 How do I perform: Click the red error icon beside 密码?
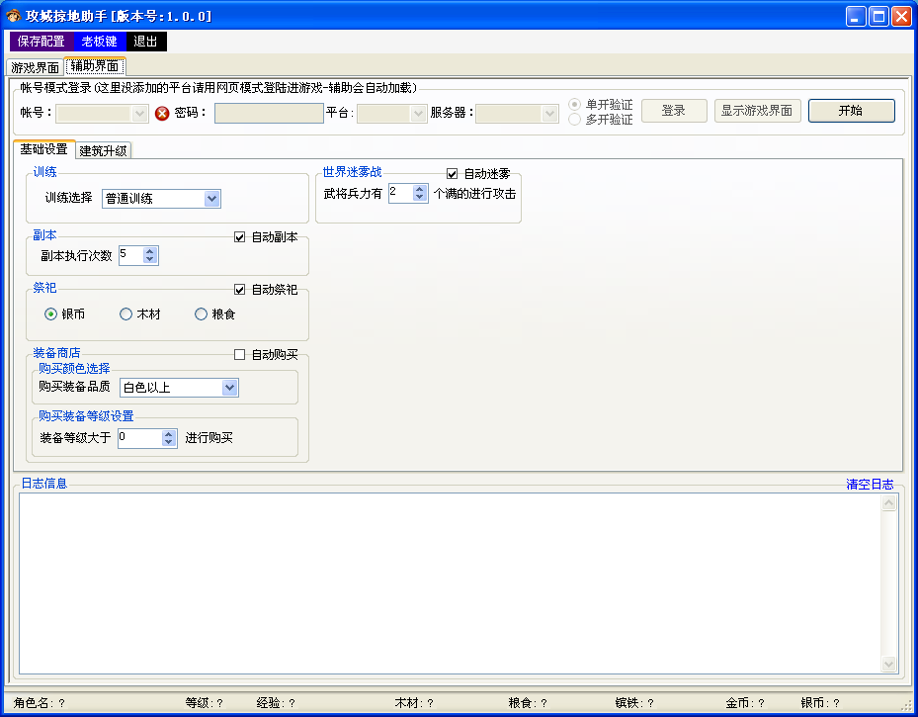[x=162, y=113]
